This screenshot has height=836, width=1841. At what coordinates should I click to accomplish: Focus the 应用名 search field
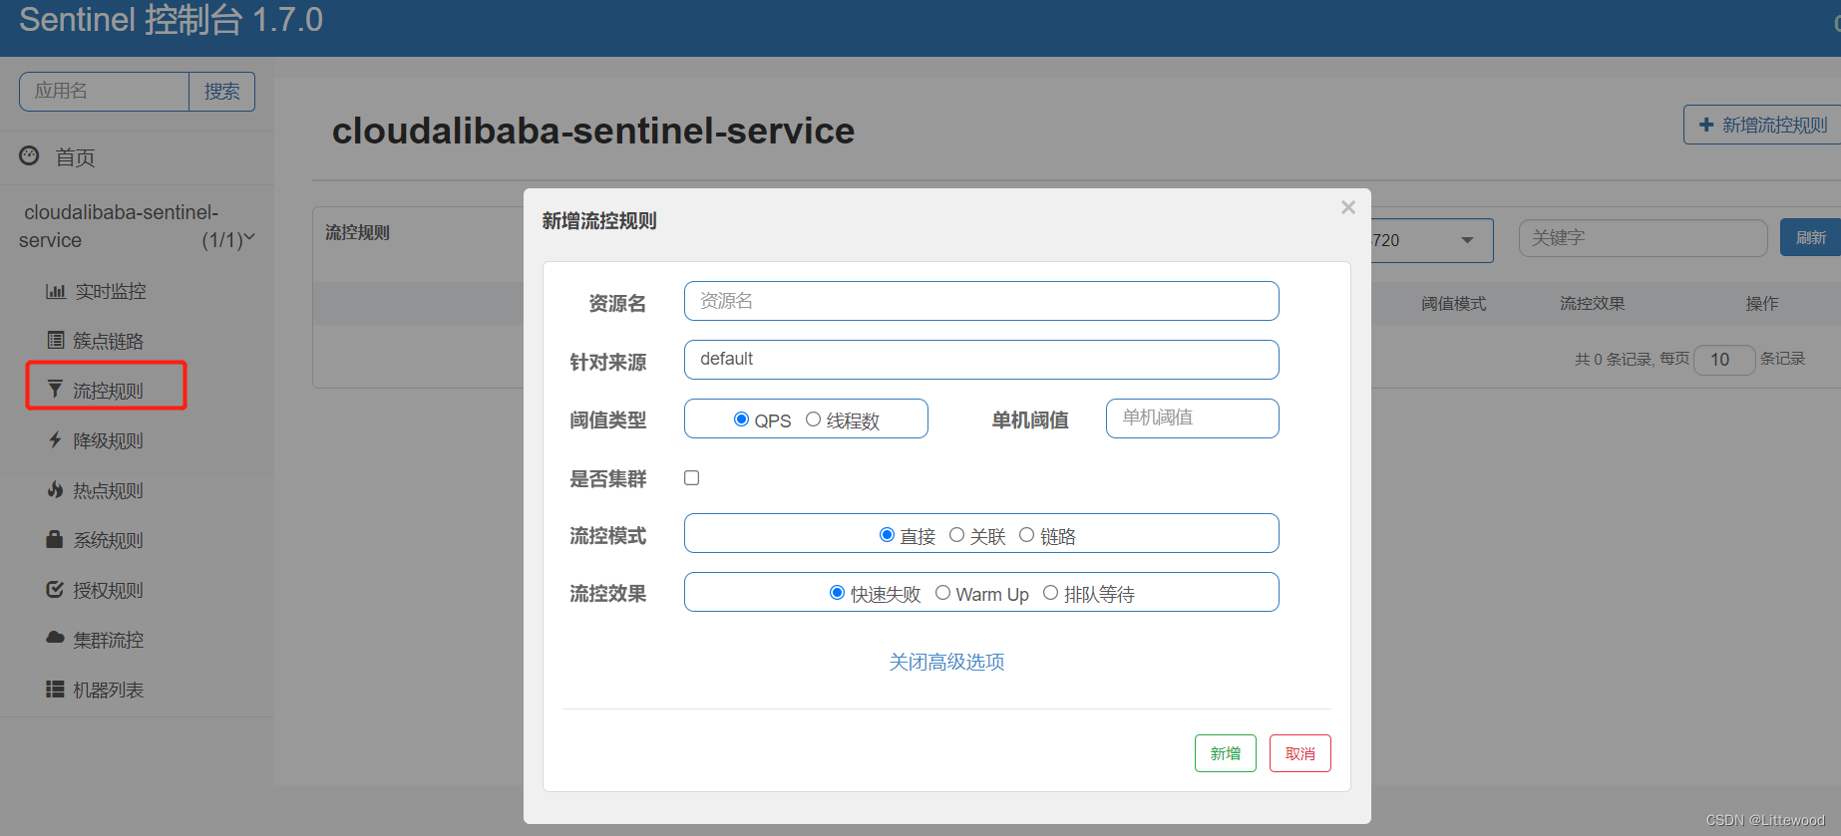pyautogui.click(x=104, y=92)
